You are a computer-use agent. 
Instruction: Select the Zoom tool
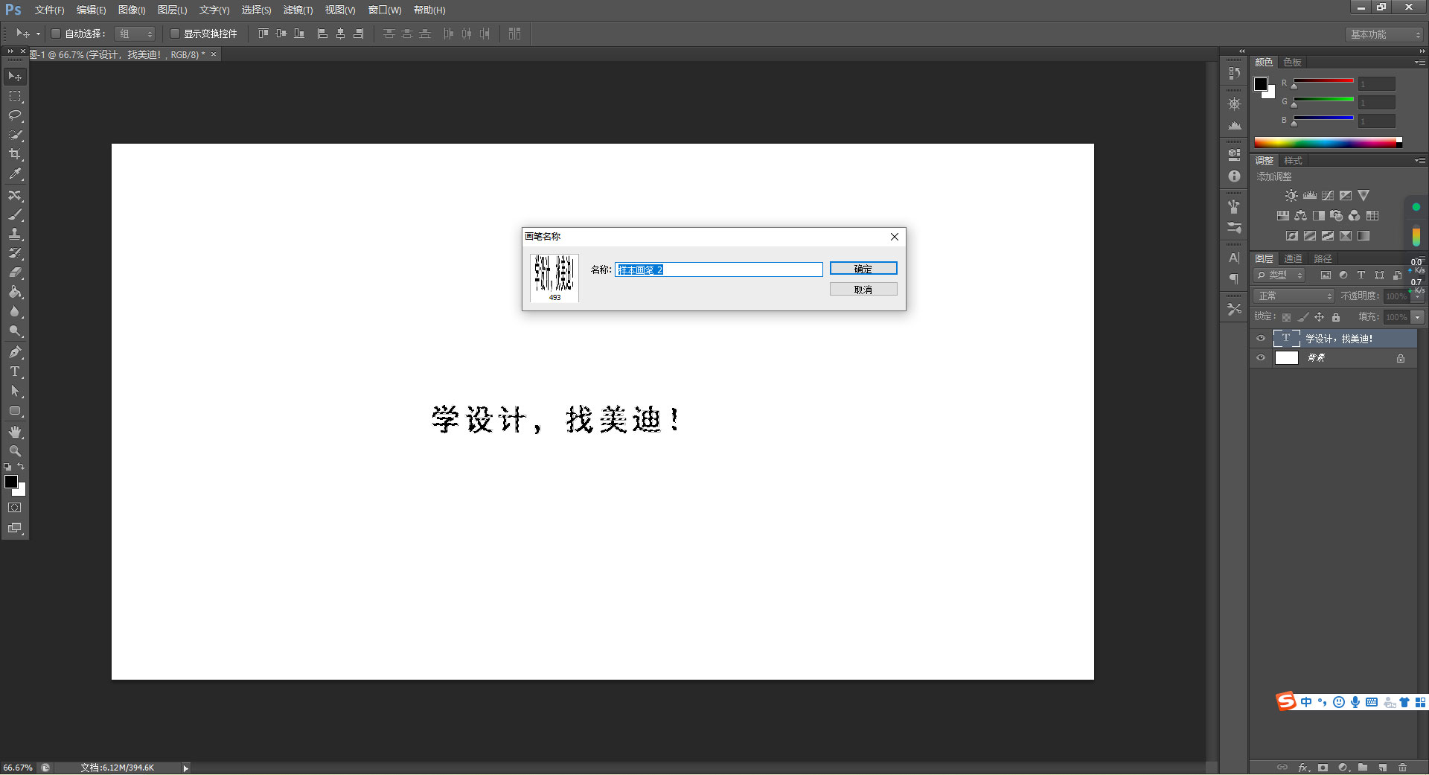click(13, 450)
